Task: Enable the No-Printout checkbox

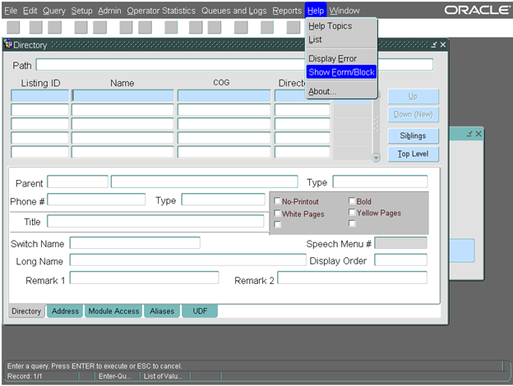Action: [277, 200]
